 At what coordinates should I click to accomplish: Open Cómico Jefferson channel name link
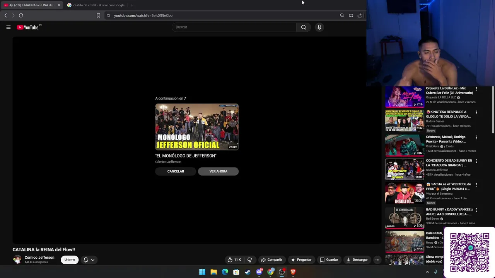pos(39,258)
